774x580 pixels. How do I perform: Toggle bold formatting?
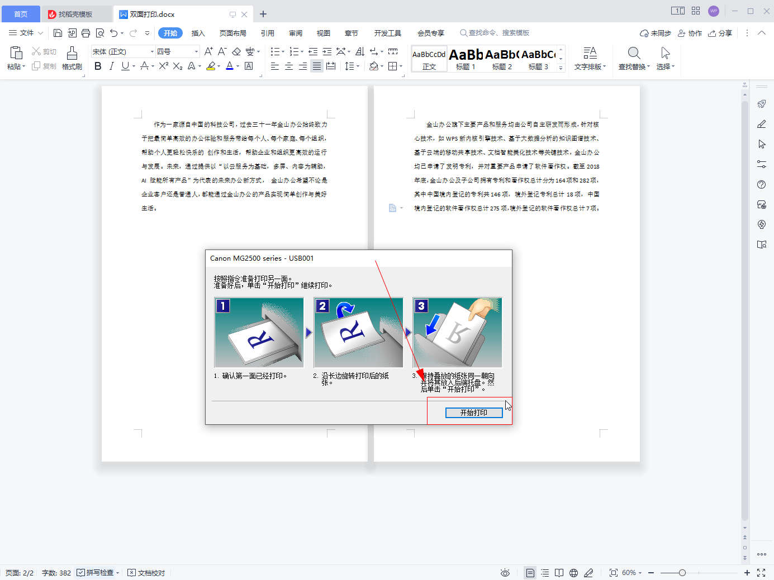tap(98, 66)
